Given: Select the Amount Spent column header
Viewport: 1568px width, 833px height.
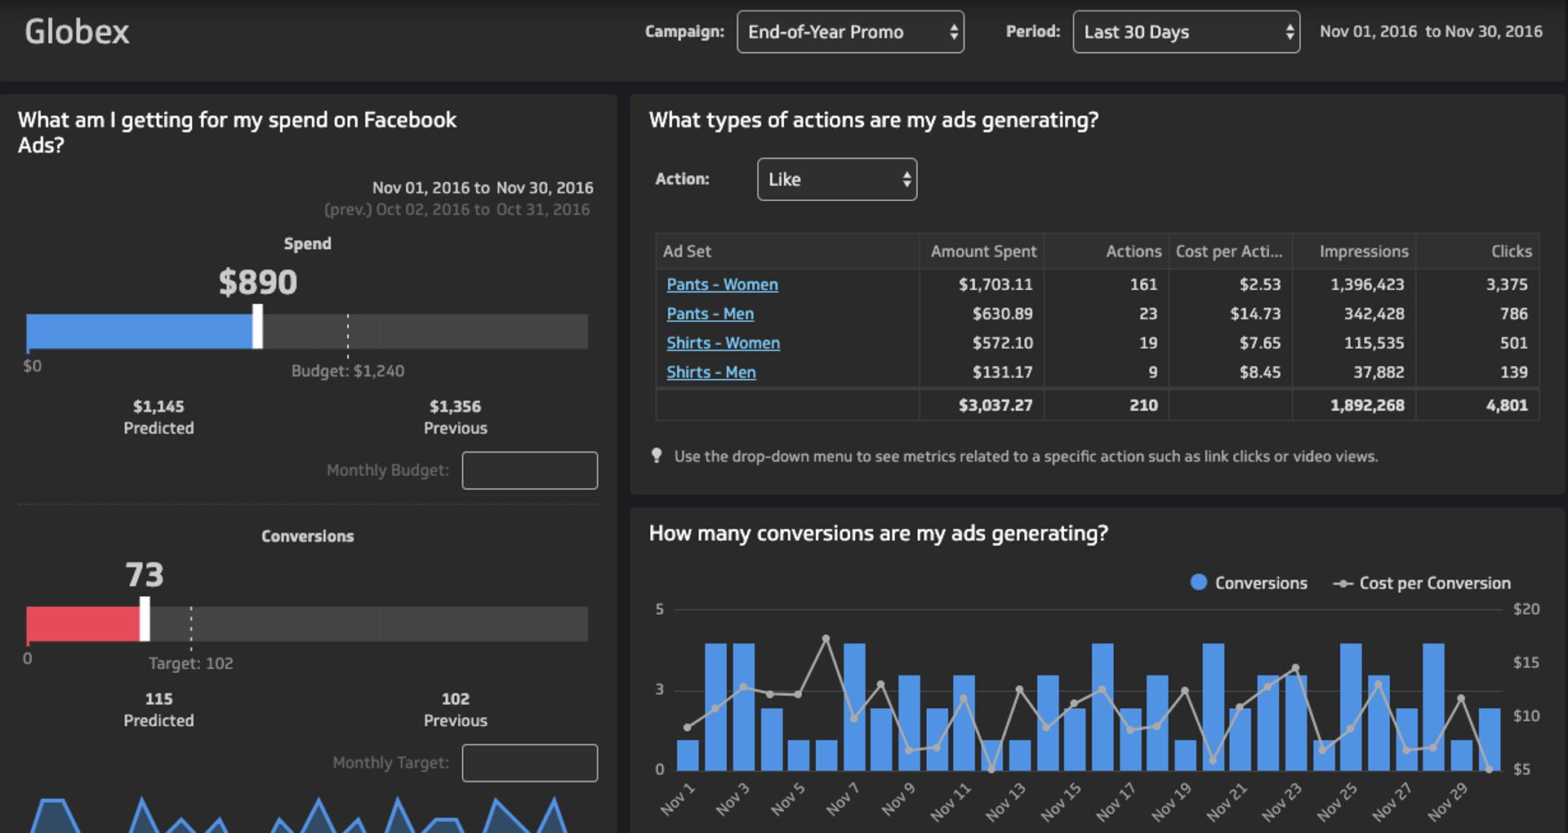Looking at the screenshot, I should (982, 251).
